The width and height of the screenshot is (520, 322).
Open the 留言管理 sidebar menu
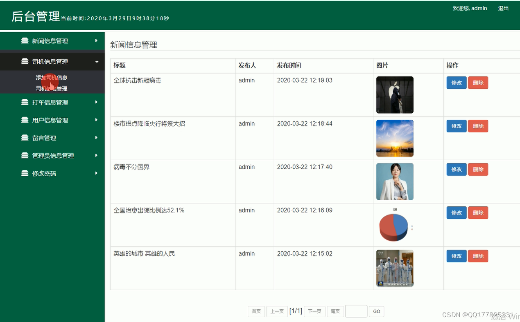(52, 138)
